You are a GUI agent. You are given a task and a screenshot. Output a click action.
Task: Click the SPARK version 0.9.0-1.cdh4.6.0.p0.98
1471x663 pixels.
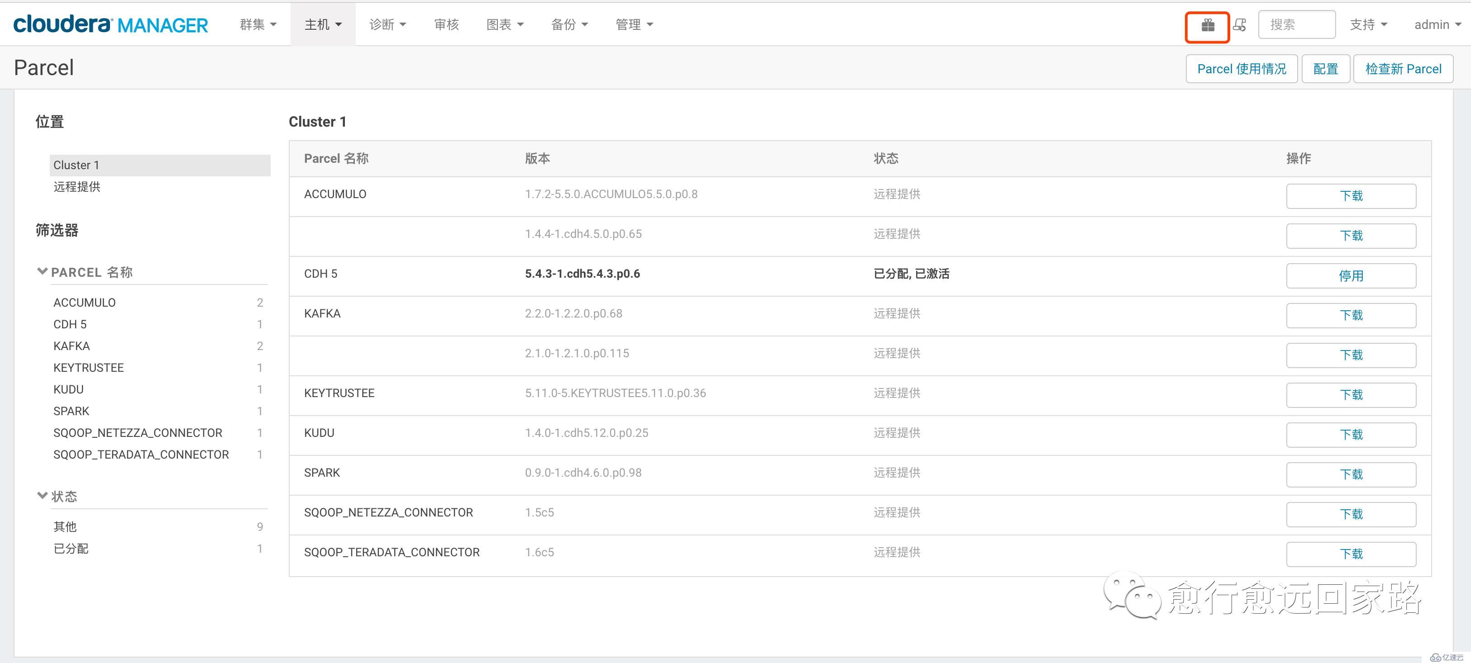[583, 473]
